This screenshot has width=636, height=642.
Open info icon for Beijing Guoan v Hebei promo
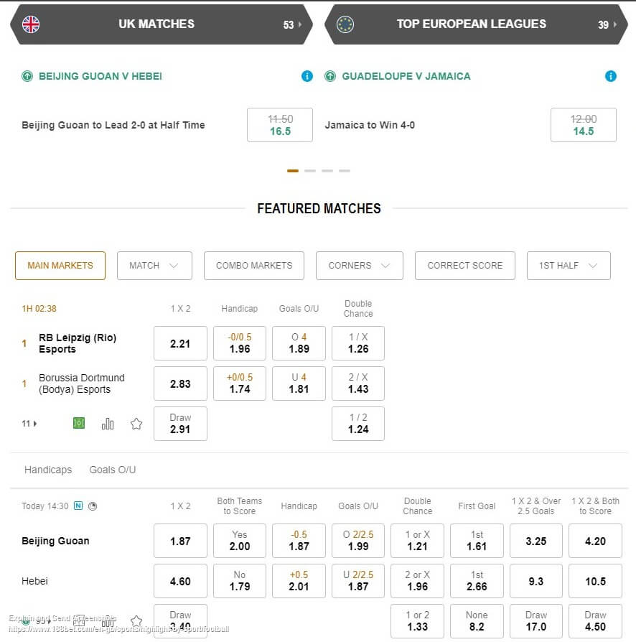coord(307,76)
